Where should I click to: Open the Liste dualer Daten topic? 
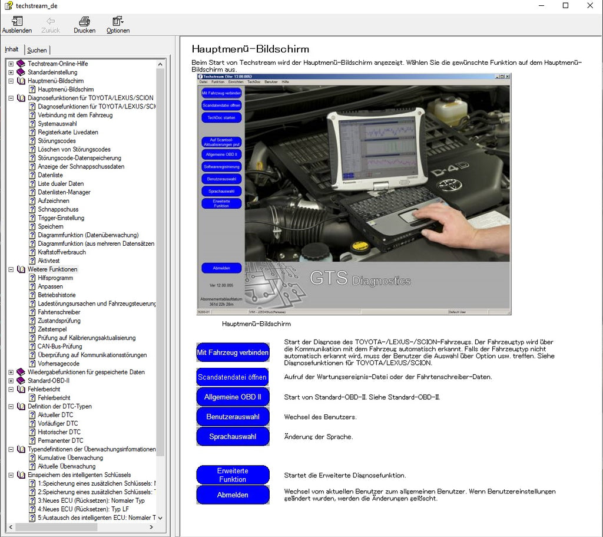click(x=61, y=184)
